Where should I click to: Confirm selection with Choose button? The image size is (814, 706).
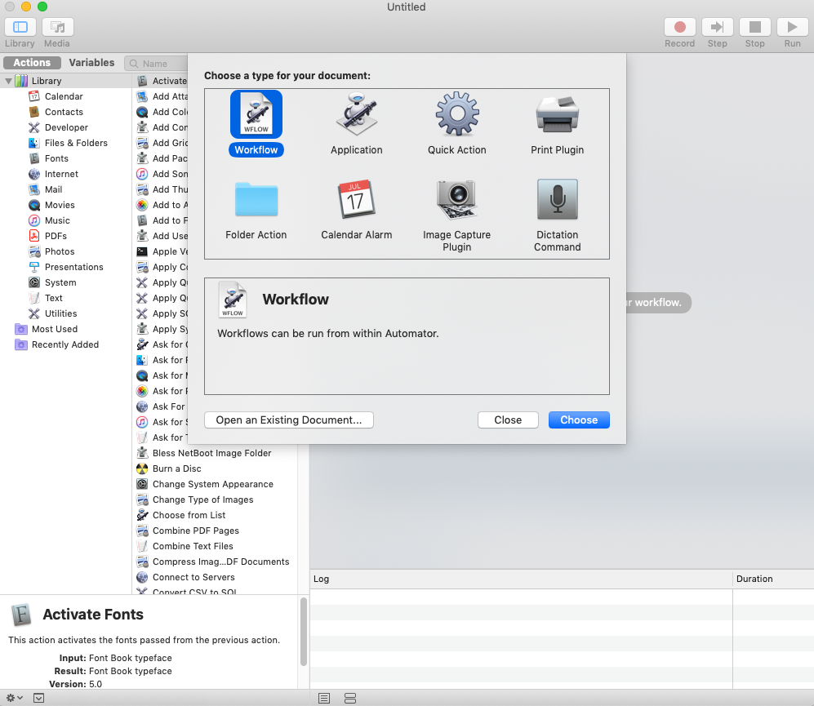[579, 420]
